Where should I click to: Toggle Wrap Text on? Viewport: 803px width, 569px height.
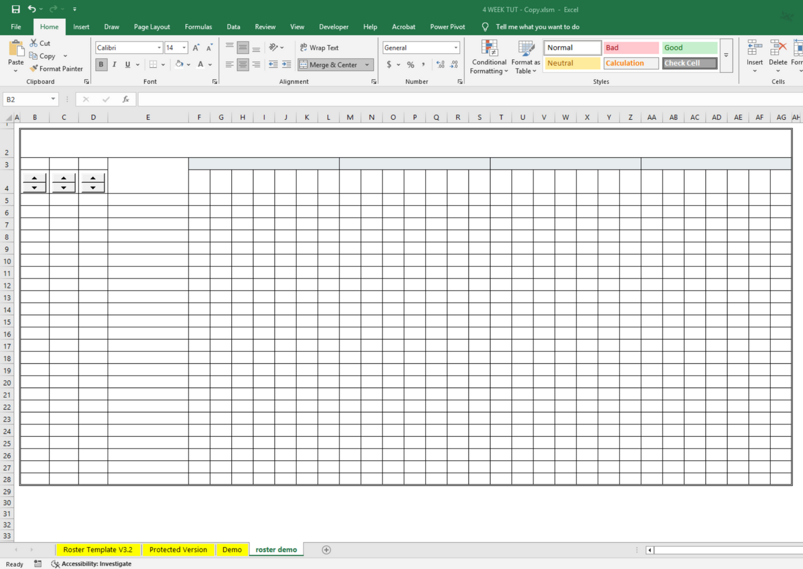tap(320, 48)
